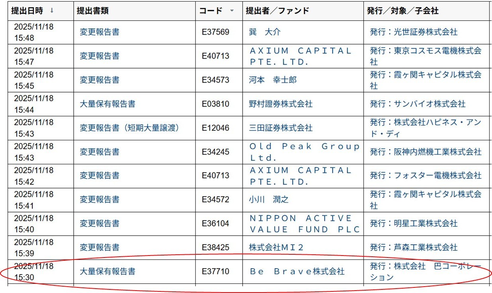Click the 芦森工業株式会社 issuer link
Screen dimensions: 492x293
[414, 248]
